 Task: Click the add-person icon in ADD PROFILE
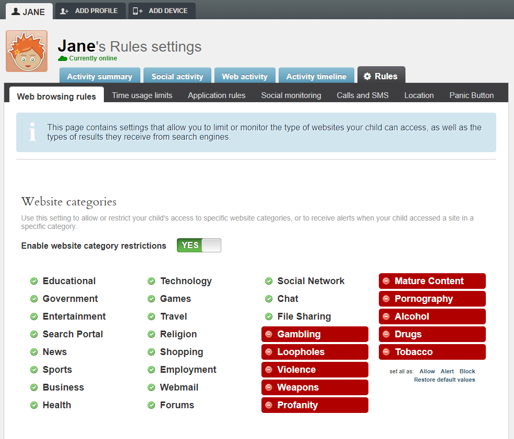[x=64, y=11]
